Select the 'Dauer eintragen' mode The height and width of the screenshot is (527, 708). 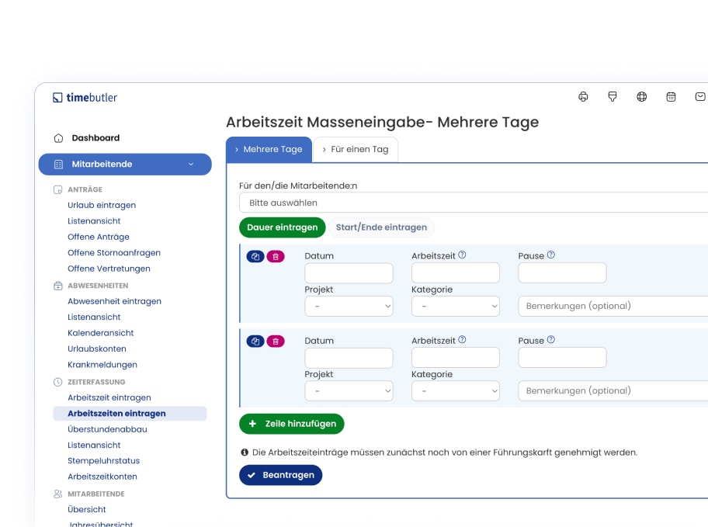click(283, 227)
